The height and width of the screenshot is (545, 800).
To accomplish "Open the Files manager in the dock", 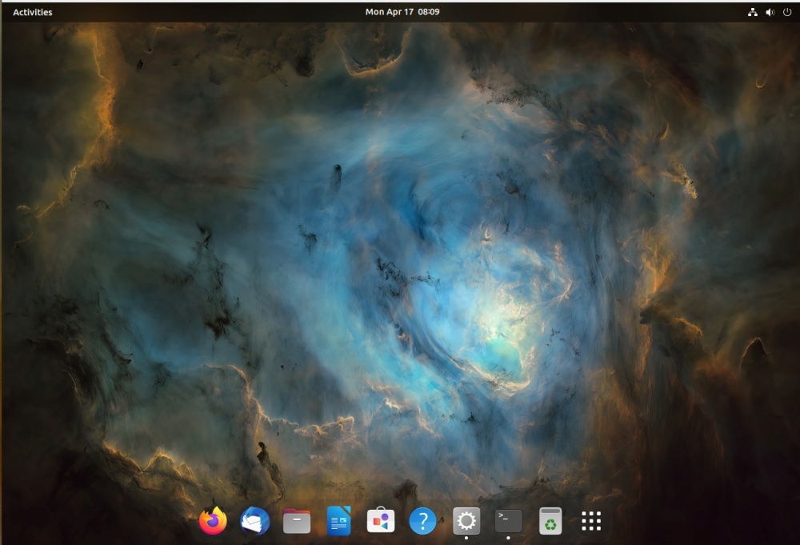I will (x=297, y=521).
